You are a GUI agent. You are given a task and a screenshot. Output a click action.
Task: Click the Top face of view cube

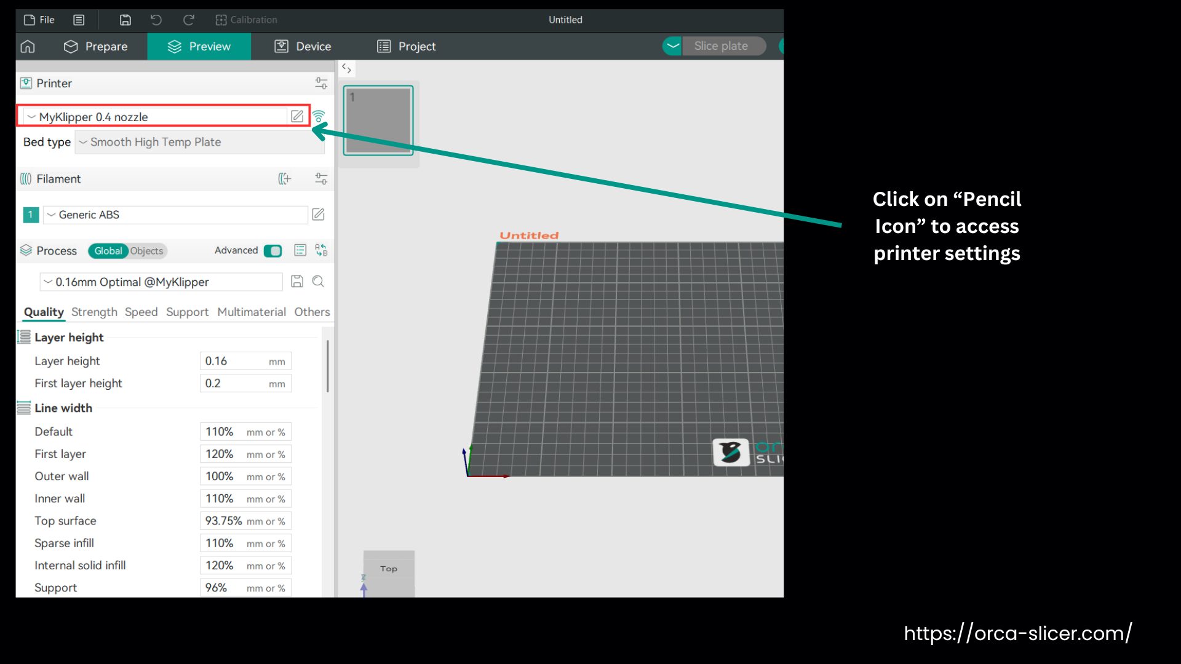point(389,569)
